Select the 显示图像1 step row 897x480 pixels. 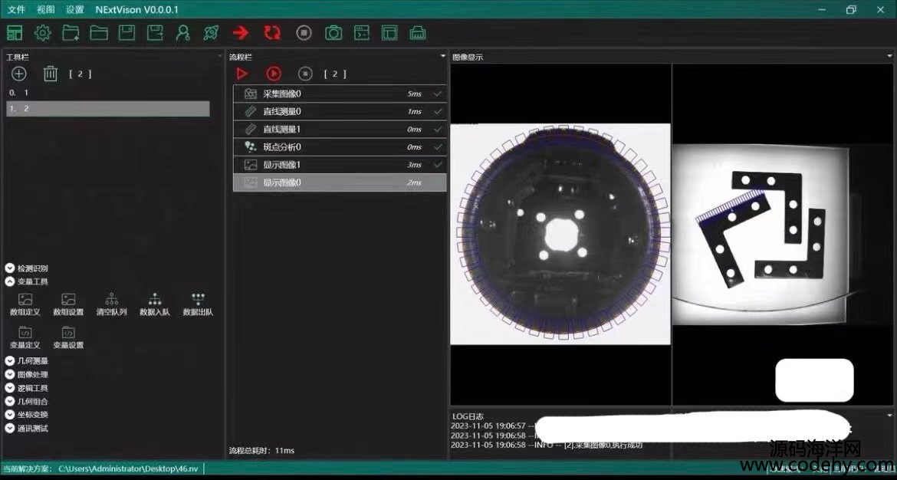click(340, 165)
